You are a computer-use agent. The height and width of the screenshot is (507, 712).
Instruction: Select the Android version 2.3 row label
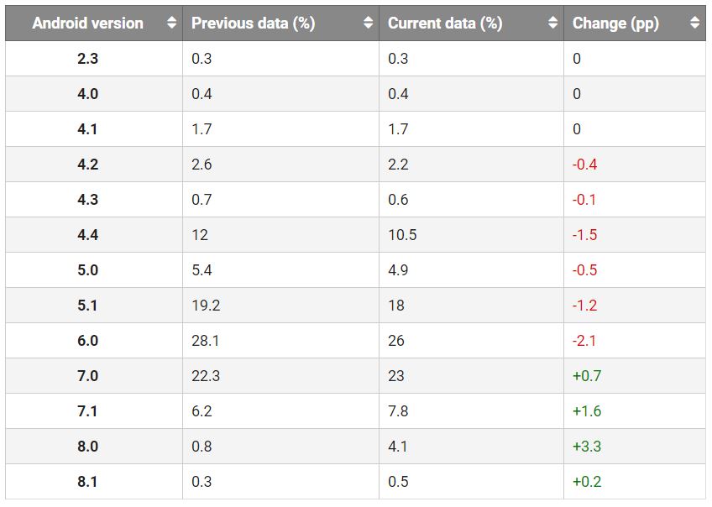click(87, 59)
